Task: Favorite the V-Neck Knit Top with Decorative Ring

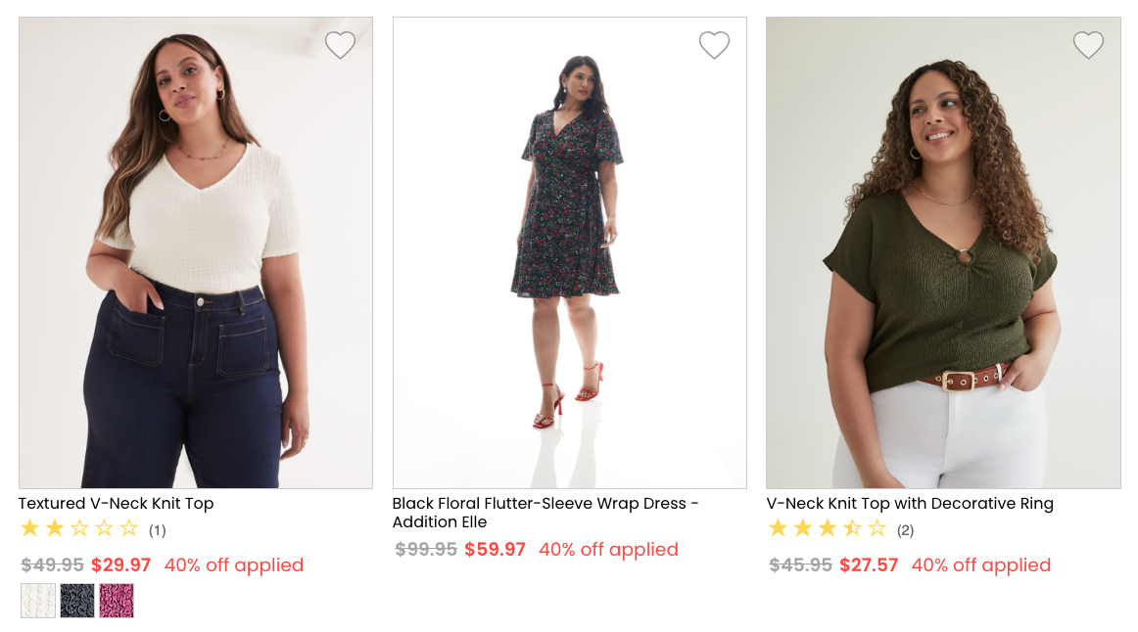Action: tap(1088, 45)
